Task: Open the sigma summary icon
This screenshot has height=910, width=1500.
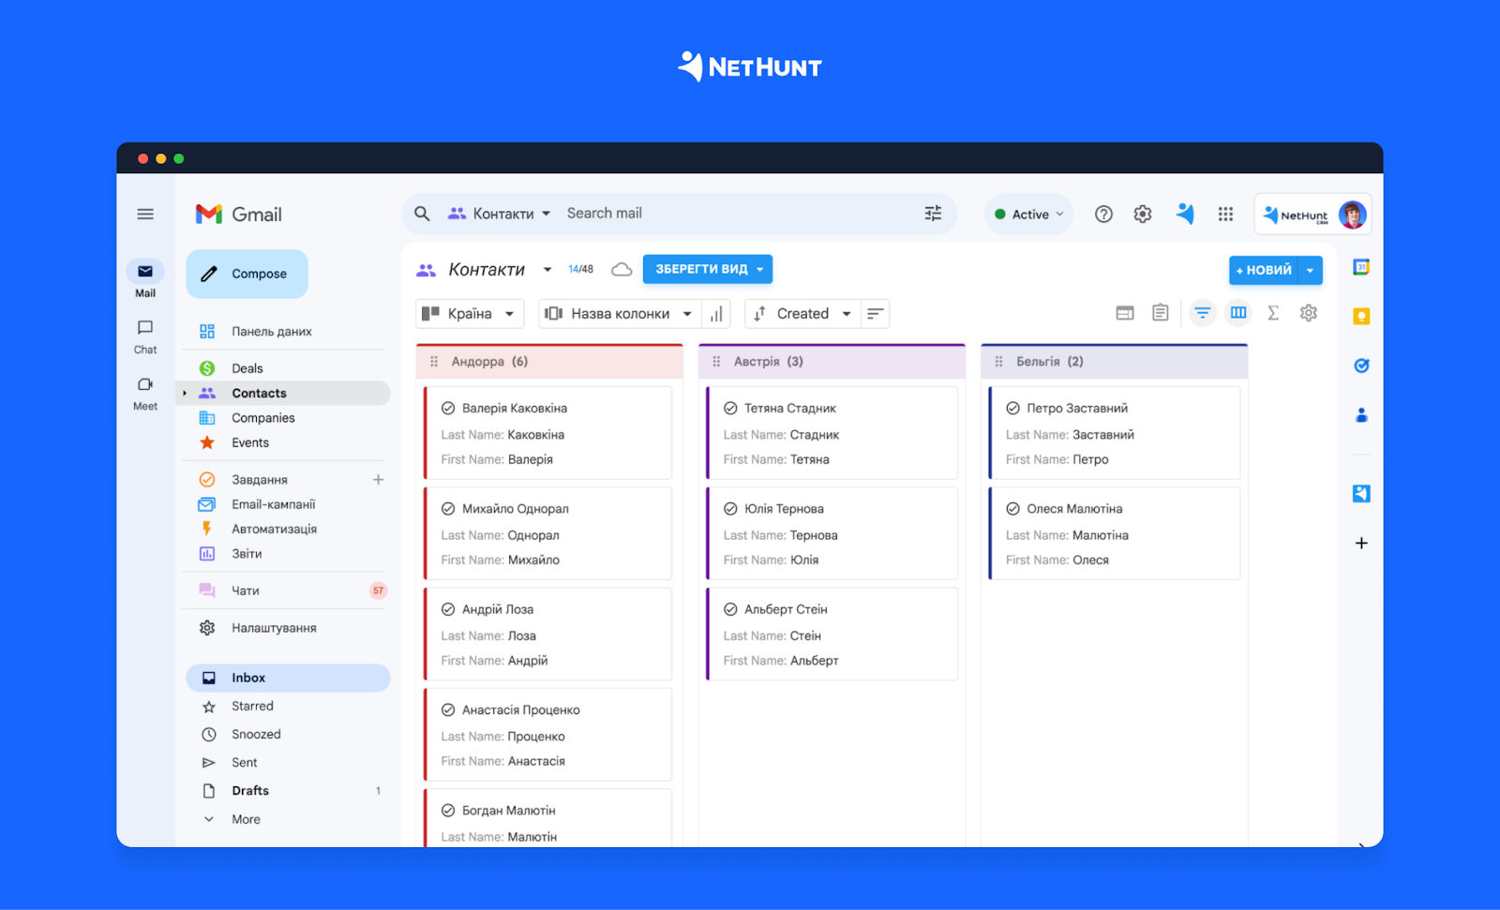Action: coord(1273,313)
